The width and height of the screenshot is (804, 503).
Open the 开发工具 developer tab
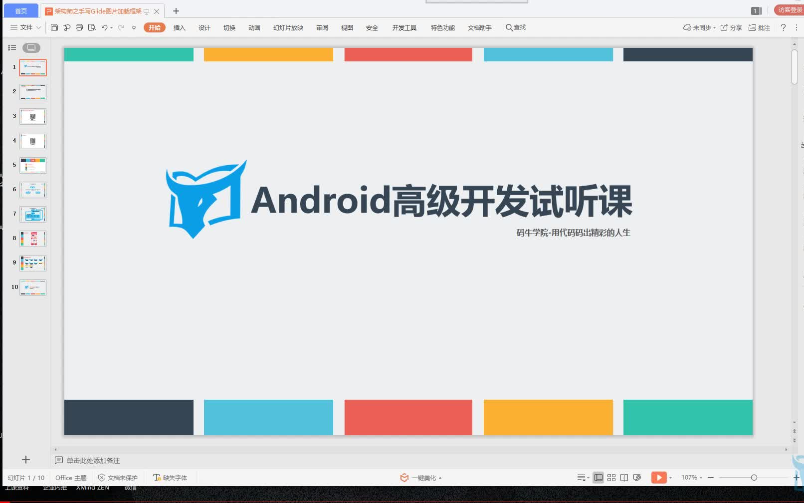tap(404, 27)
